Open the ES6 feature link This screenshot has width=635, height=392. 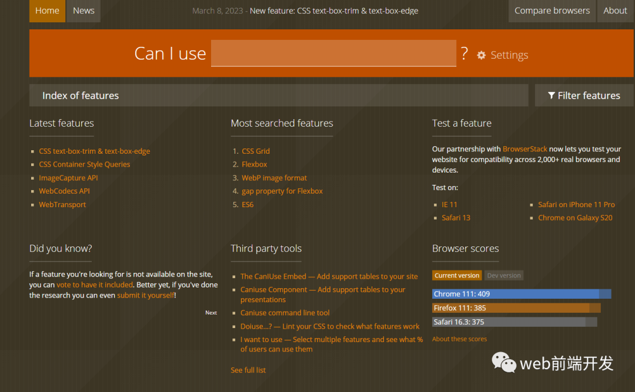point(248,204)
